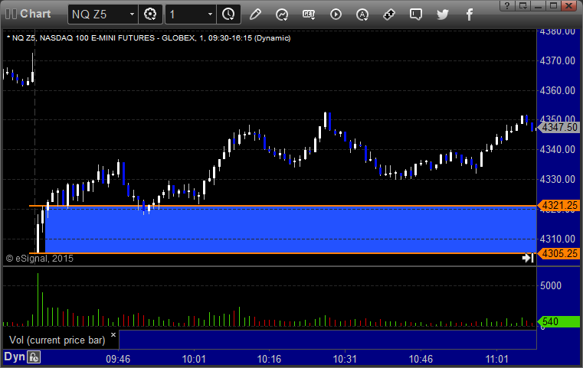The width and height of the screenshot is (583, 368).
Task: Share chart via Twitter icon
Action: [x=443, y=15]
